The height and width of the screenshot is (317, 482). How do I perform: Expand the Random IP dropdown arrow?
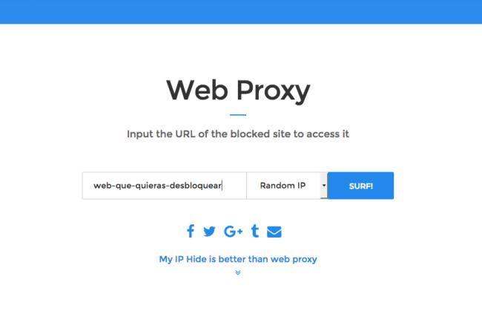click(324, 186)
